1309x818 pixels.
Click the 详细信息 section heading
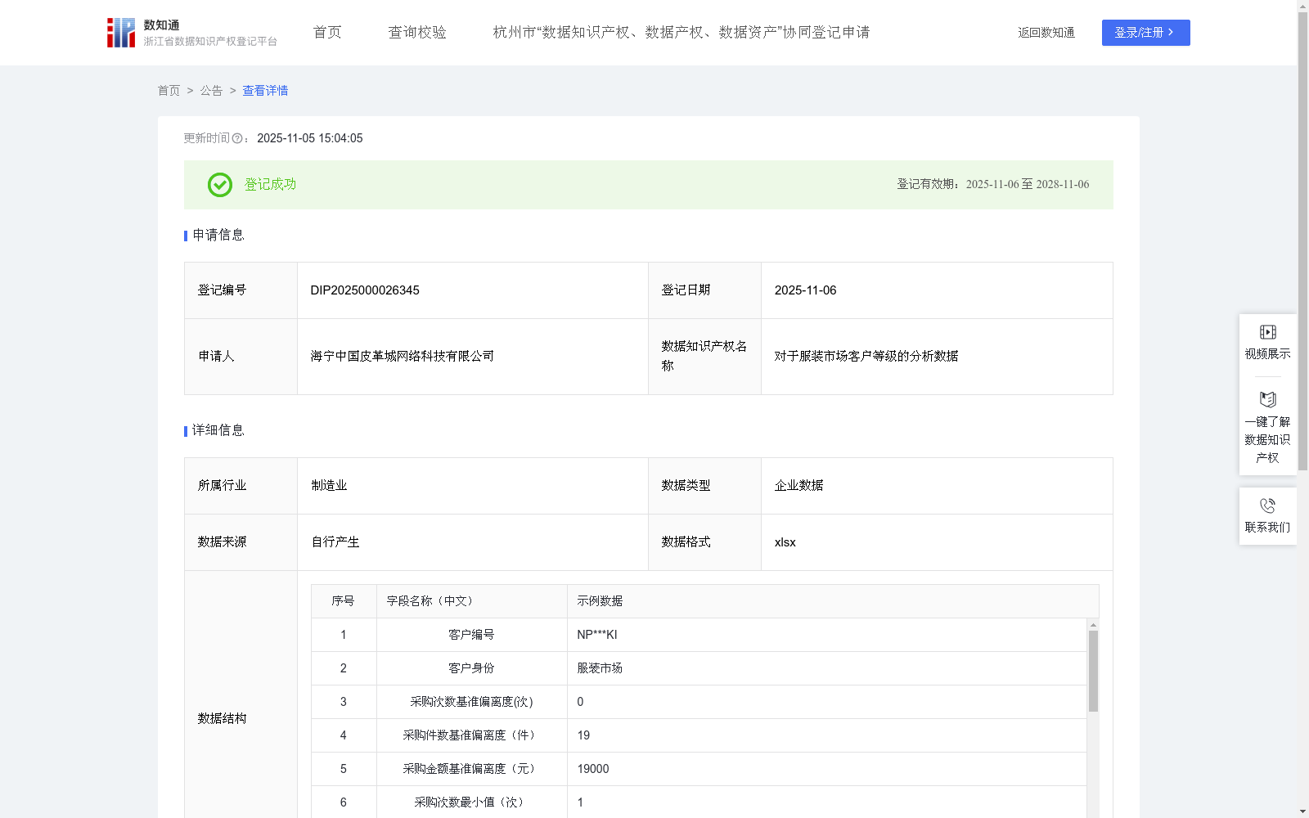[x=218, y=431]
